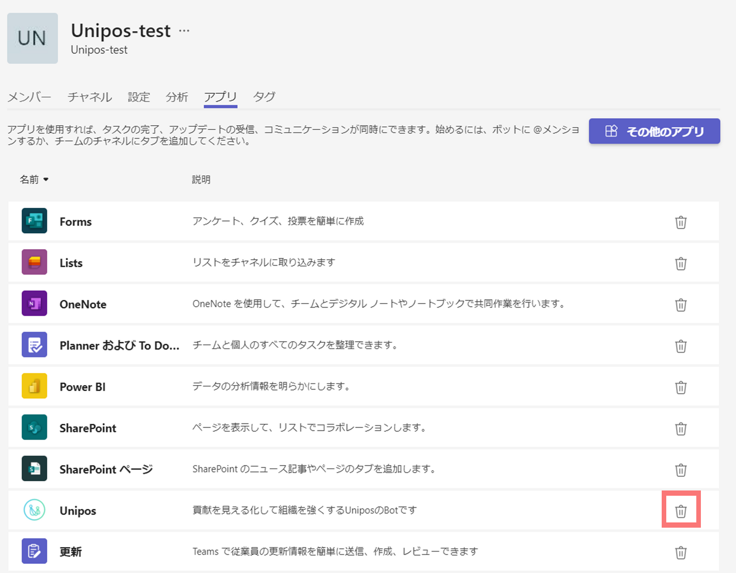Select the OneNote app name
Image resolution: width=736 pixels, height=573 pixels.
(x=83, y=304)
